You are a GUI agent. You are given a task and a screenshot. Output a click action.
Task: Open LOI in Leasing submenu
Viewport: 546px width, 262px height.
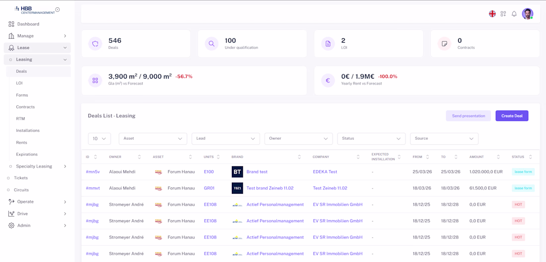(x=19, y=83)
